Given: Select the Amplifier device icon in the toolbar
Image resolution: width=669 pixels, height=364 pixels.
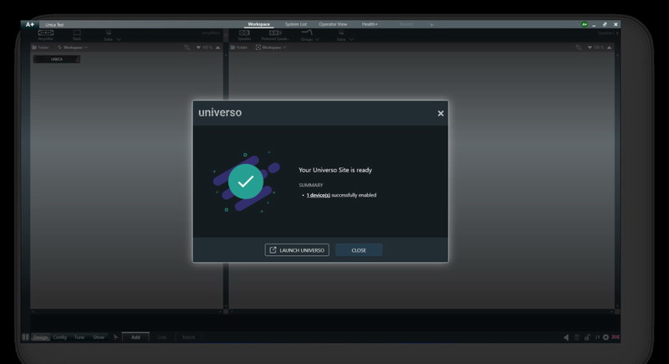Looking at the screenshot, I should 46,35.
